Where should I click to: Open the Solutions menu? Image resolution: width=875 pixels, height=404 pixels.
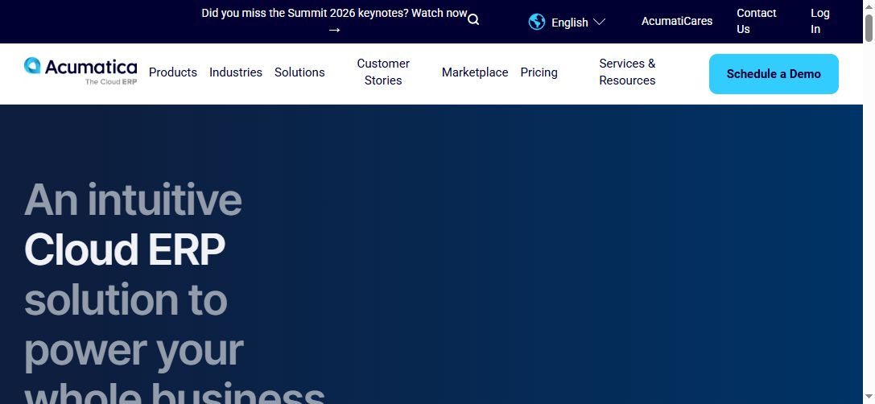[299, 72]
